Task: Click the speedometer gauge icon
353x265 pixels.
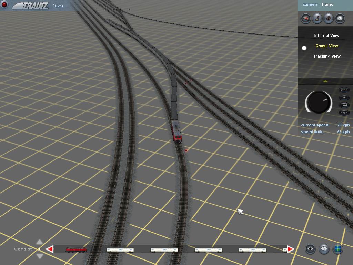Action: (x=340, y=18)
